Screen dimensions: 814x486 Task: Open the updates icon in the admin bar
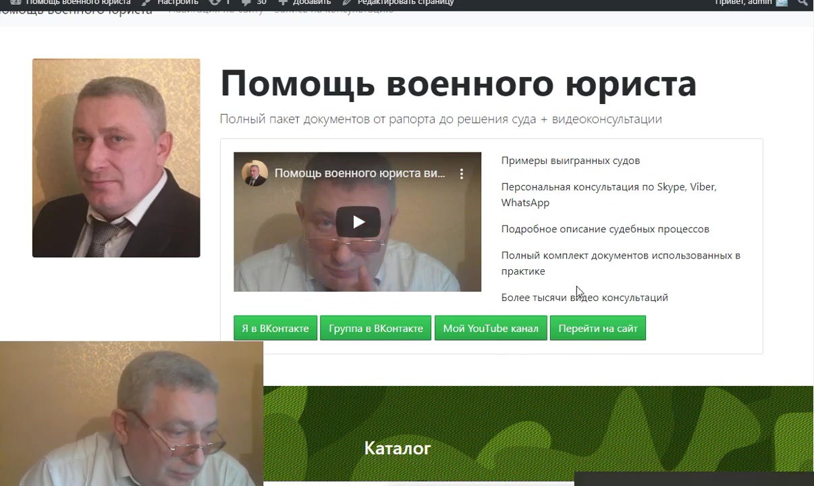(x=219, y=3)
